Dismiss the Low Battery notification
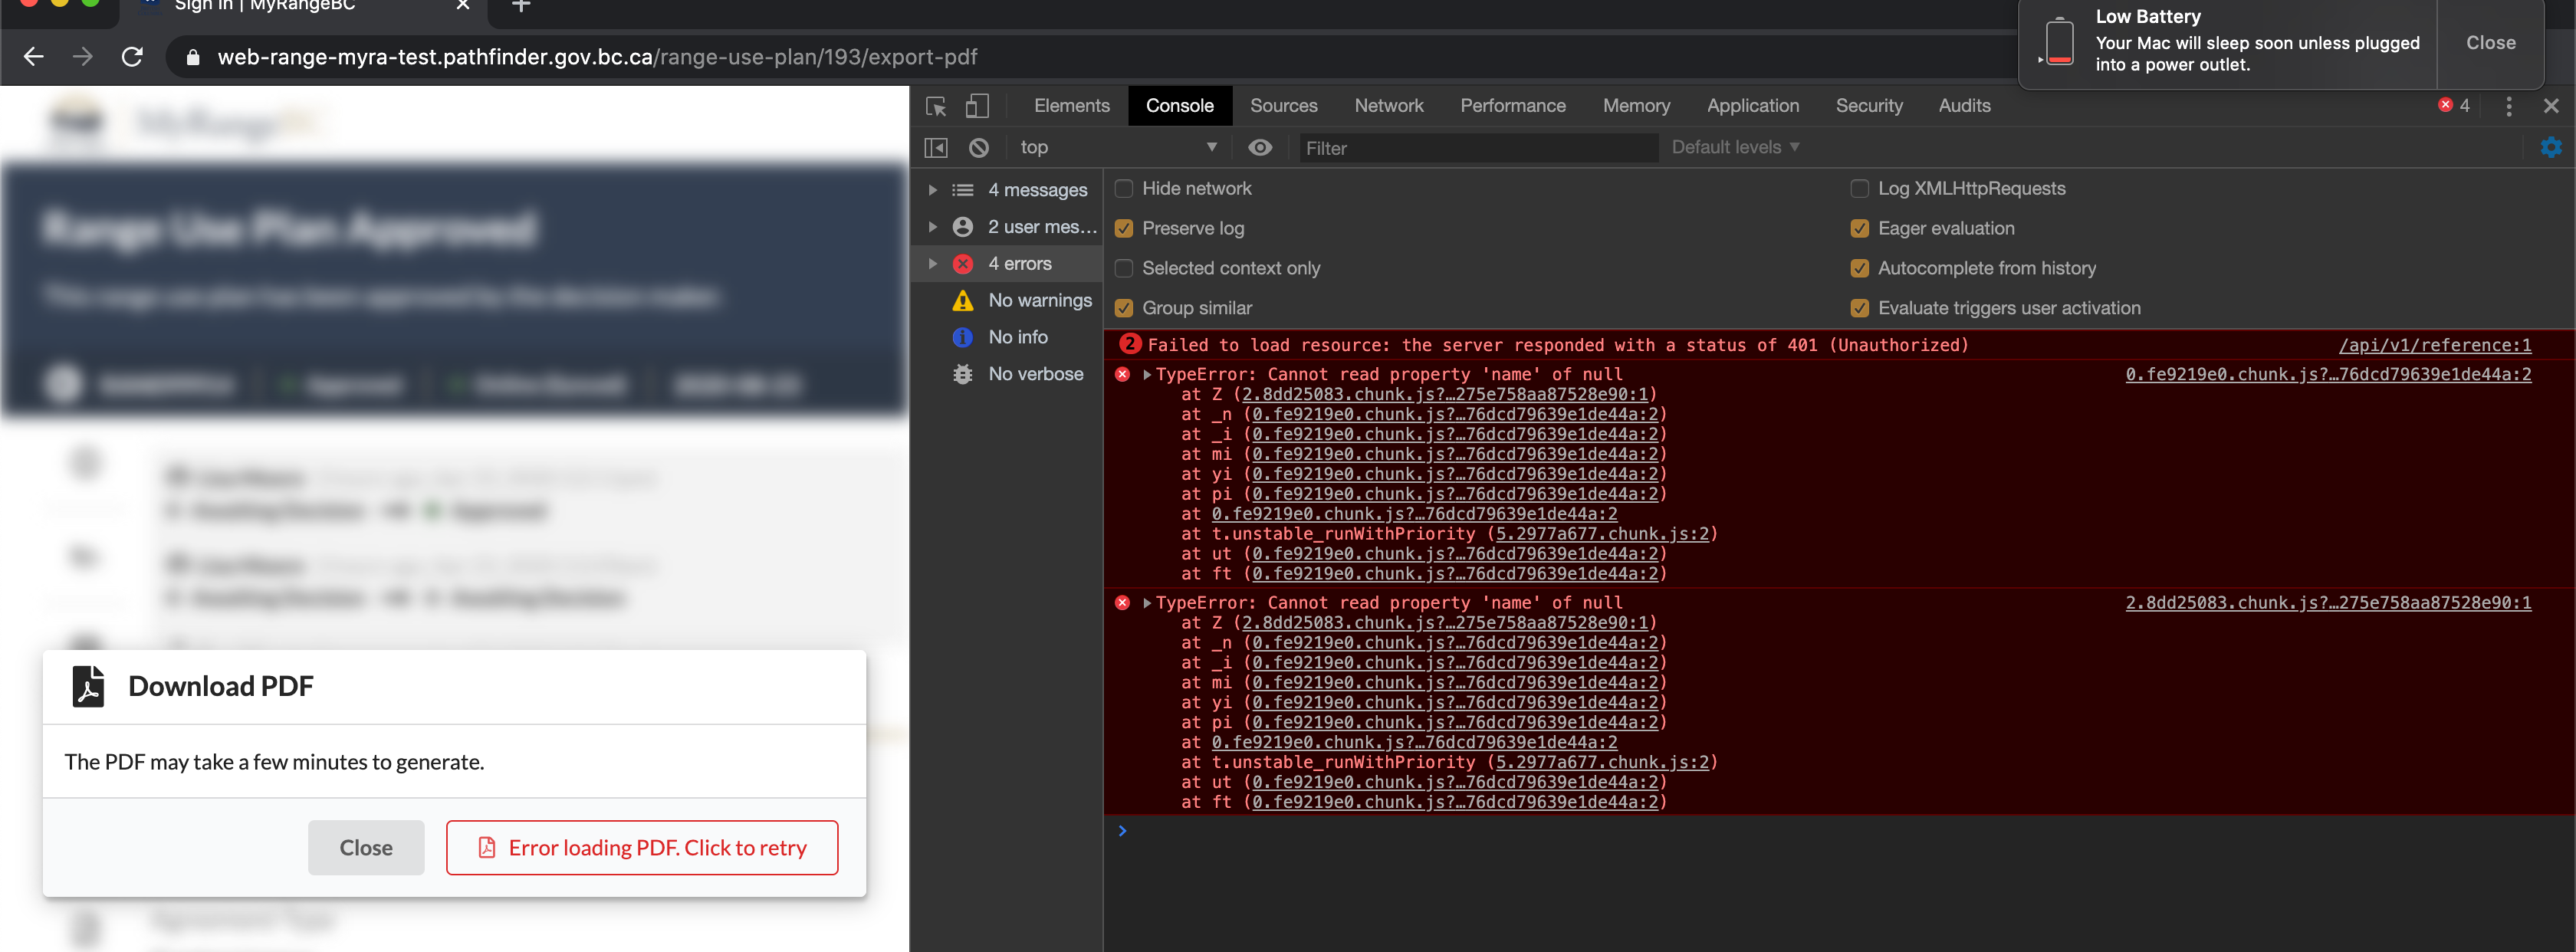 [2489, 43]
